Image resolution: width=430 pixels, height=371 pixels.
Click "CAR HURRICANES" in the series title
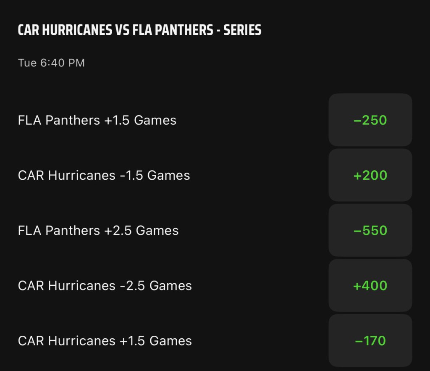click(64, 30)
